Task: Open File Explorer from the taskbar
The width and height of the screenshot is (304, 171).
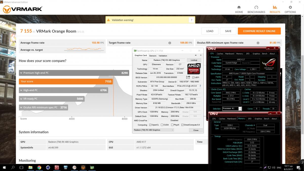Action: [30, 167]
